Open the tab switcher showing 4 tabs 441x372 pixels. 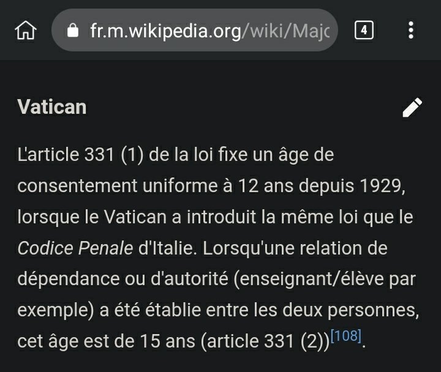[364, 30]
